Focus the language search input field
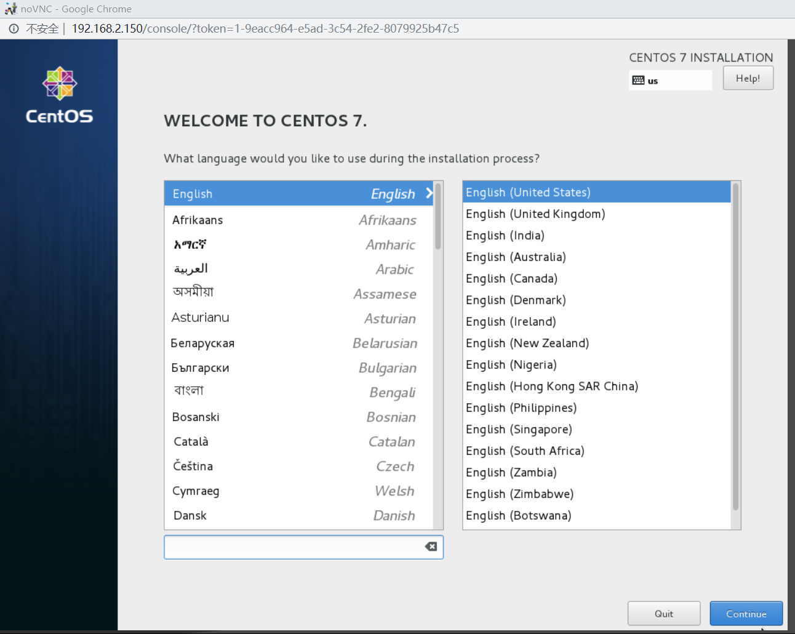Image resolution: width=795 pixels, height=634 pixels. [303, 547]
